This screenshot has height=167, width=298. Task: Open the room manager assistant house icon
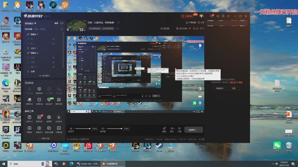[39, 128]
